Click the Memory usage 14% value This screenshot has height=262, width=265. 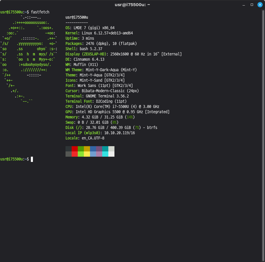point(130,117)
